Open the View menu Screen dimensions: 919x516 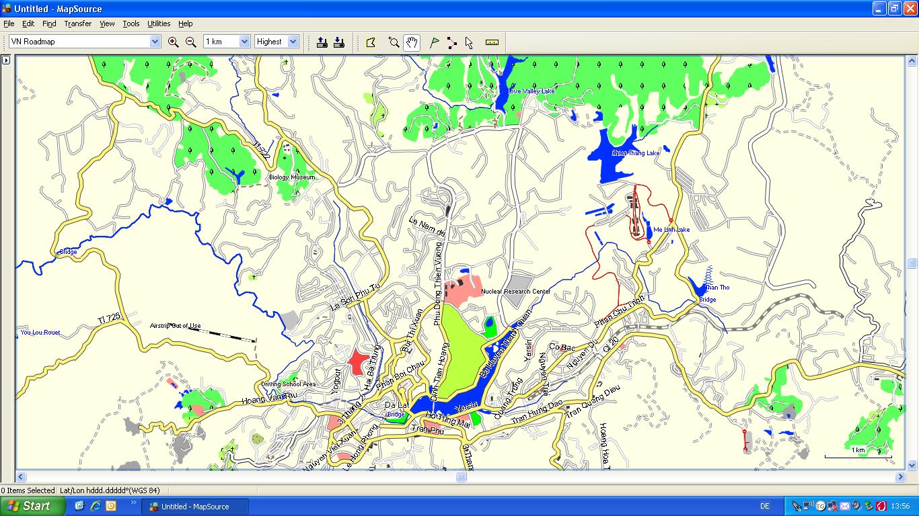pyautogui.click(x=107, y=24)
